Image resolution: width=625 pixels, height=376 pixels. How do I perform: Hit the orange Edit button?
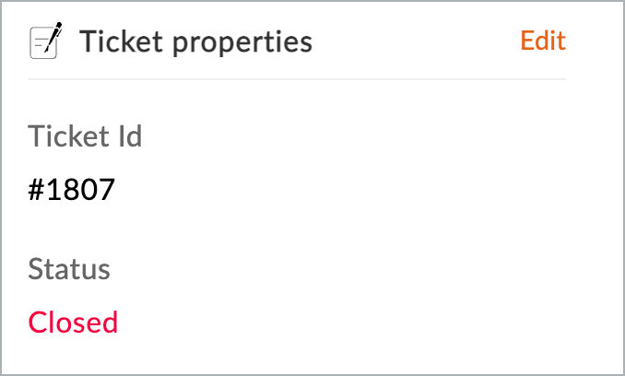tap(542, 41)
